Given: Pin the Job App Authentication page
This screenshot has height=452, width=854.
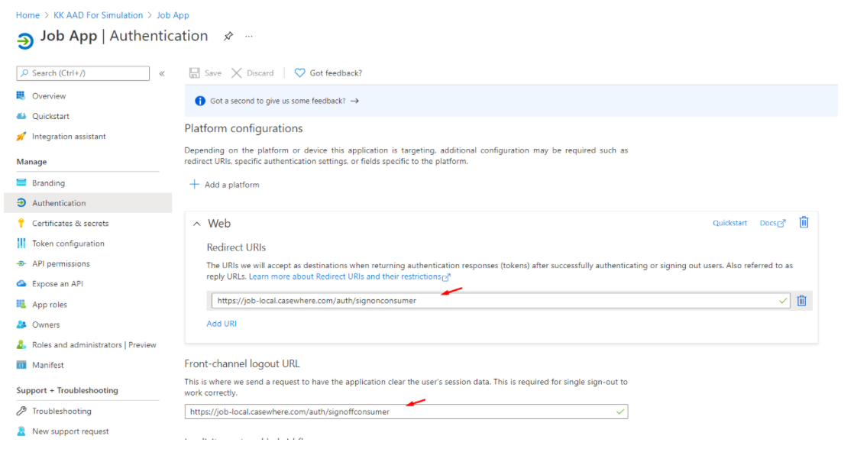Looking at the screenshot, I should point(228,36).
